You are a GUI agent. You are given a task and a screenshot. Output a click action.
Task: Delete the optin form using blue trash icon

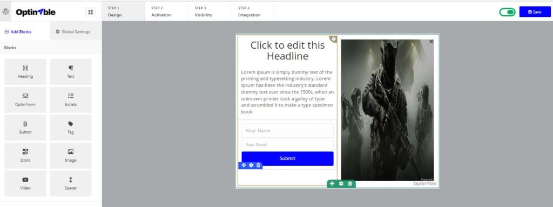click(259, 165)
